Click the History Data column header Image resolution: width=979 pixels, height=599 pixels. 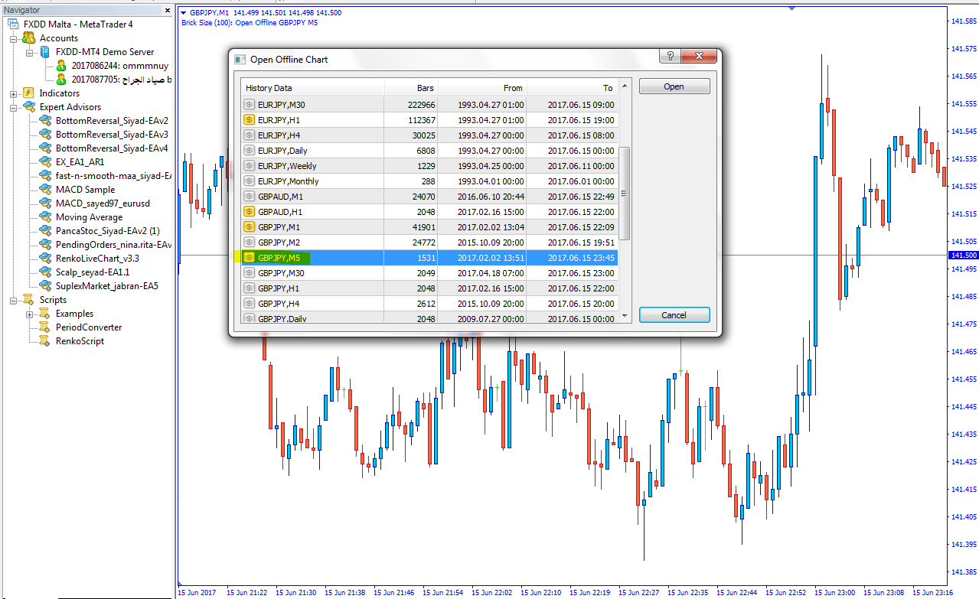click(312, 88)
